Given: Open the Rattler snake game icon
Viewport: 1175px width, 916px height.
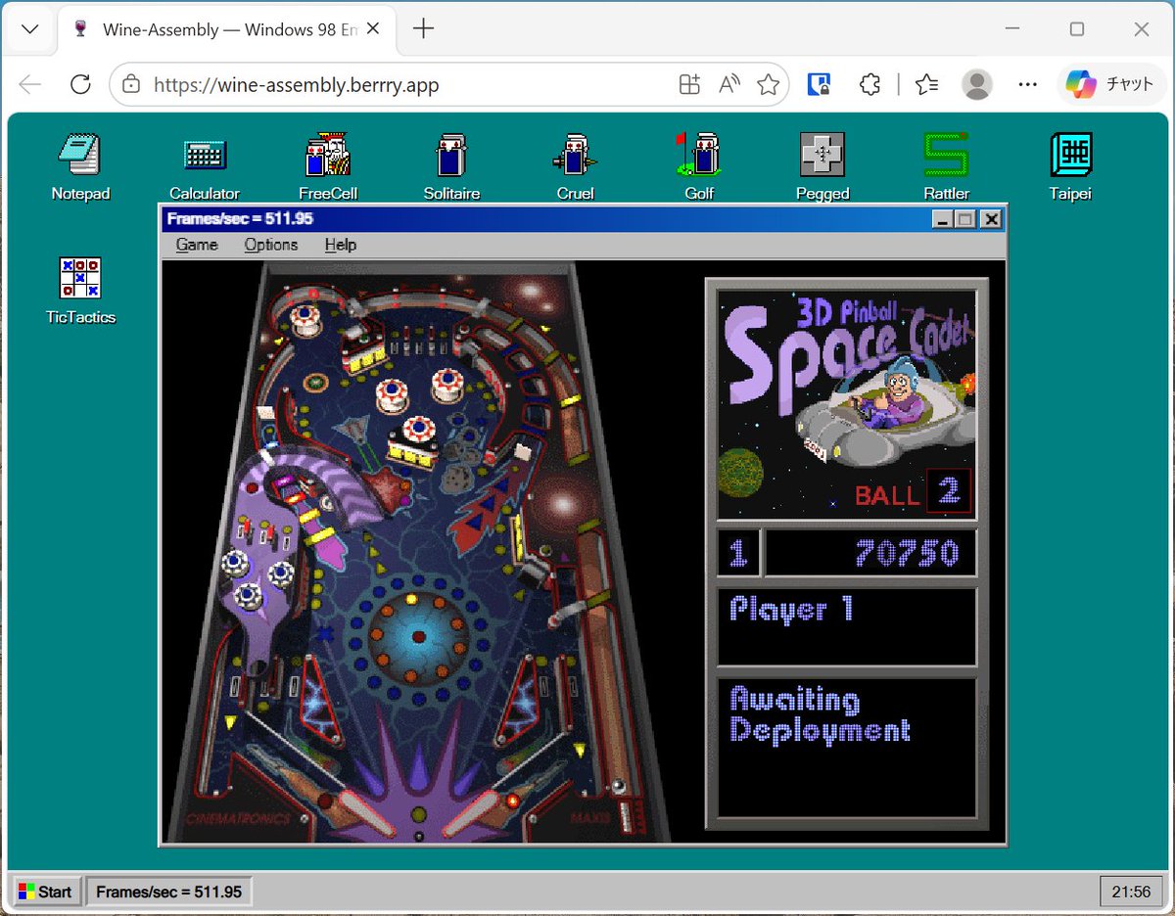Looking at the screenshot, I should (946, 165).
